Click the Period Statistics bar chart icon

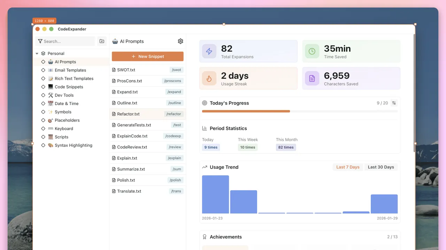(205, 128)
